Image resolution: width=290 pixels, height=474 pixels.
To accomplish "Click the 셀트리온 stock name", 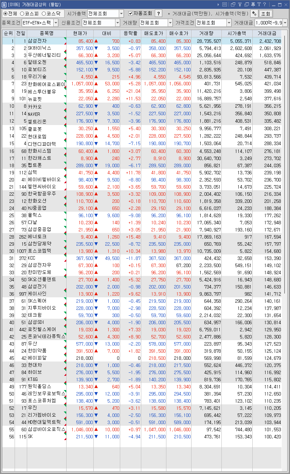I will pos(37,121).
